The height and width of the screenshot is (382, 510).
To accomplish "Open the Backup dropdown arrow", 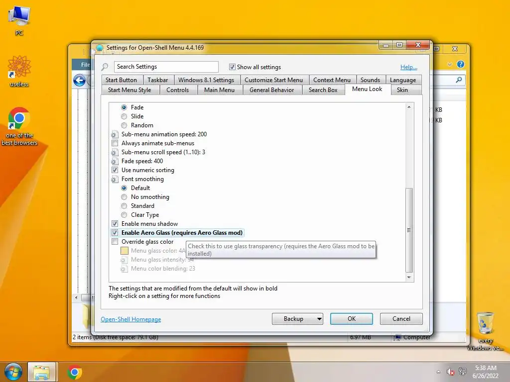I will click(x=319, y=319).
